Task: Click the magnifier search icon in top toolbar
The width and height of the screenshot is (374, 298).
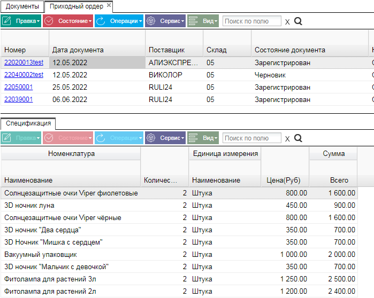Action: point(298,21)
